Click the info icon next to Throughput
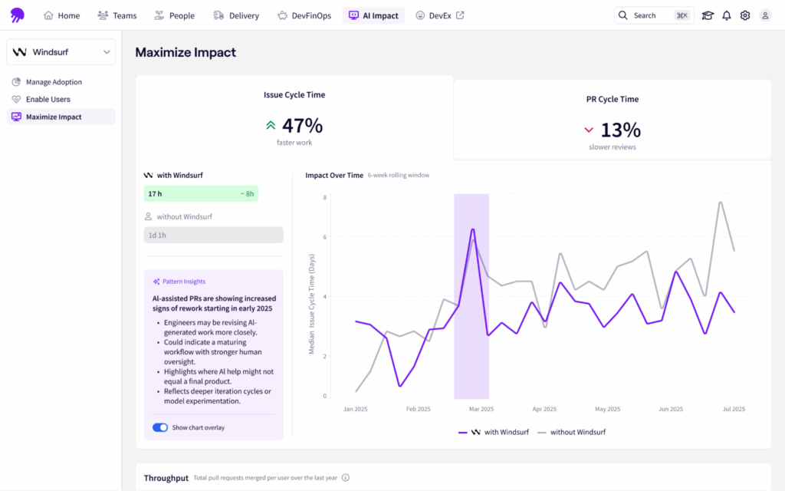The width and height of the screenshot is (785, 491). [x=346, y=477]
